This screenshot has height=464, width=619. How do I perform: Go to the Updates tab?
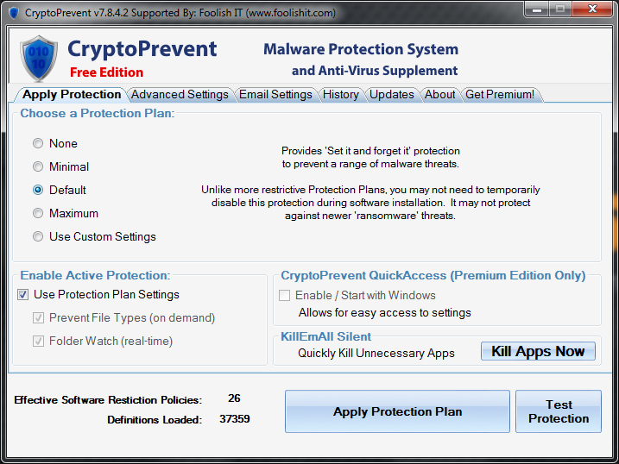point(392,95)
